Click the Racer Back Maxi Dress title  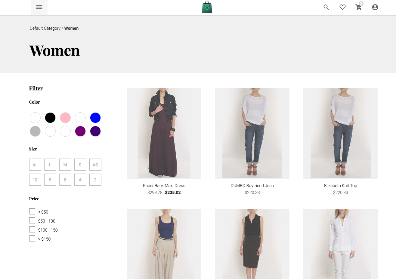[164, 186]
